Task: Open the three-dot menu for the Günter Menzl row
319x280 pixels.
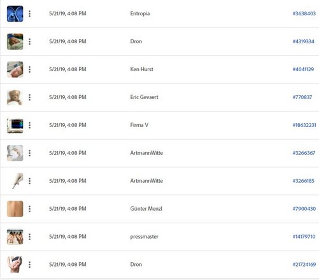Action: point(29,209)
